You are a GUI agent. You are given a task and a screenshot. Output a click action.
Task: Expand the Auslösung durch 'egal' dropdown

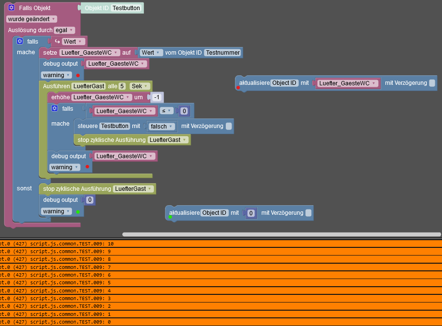point(64,30)
